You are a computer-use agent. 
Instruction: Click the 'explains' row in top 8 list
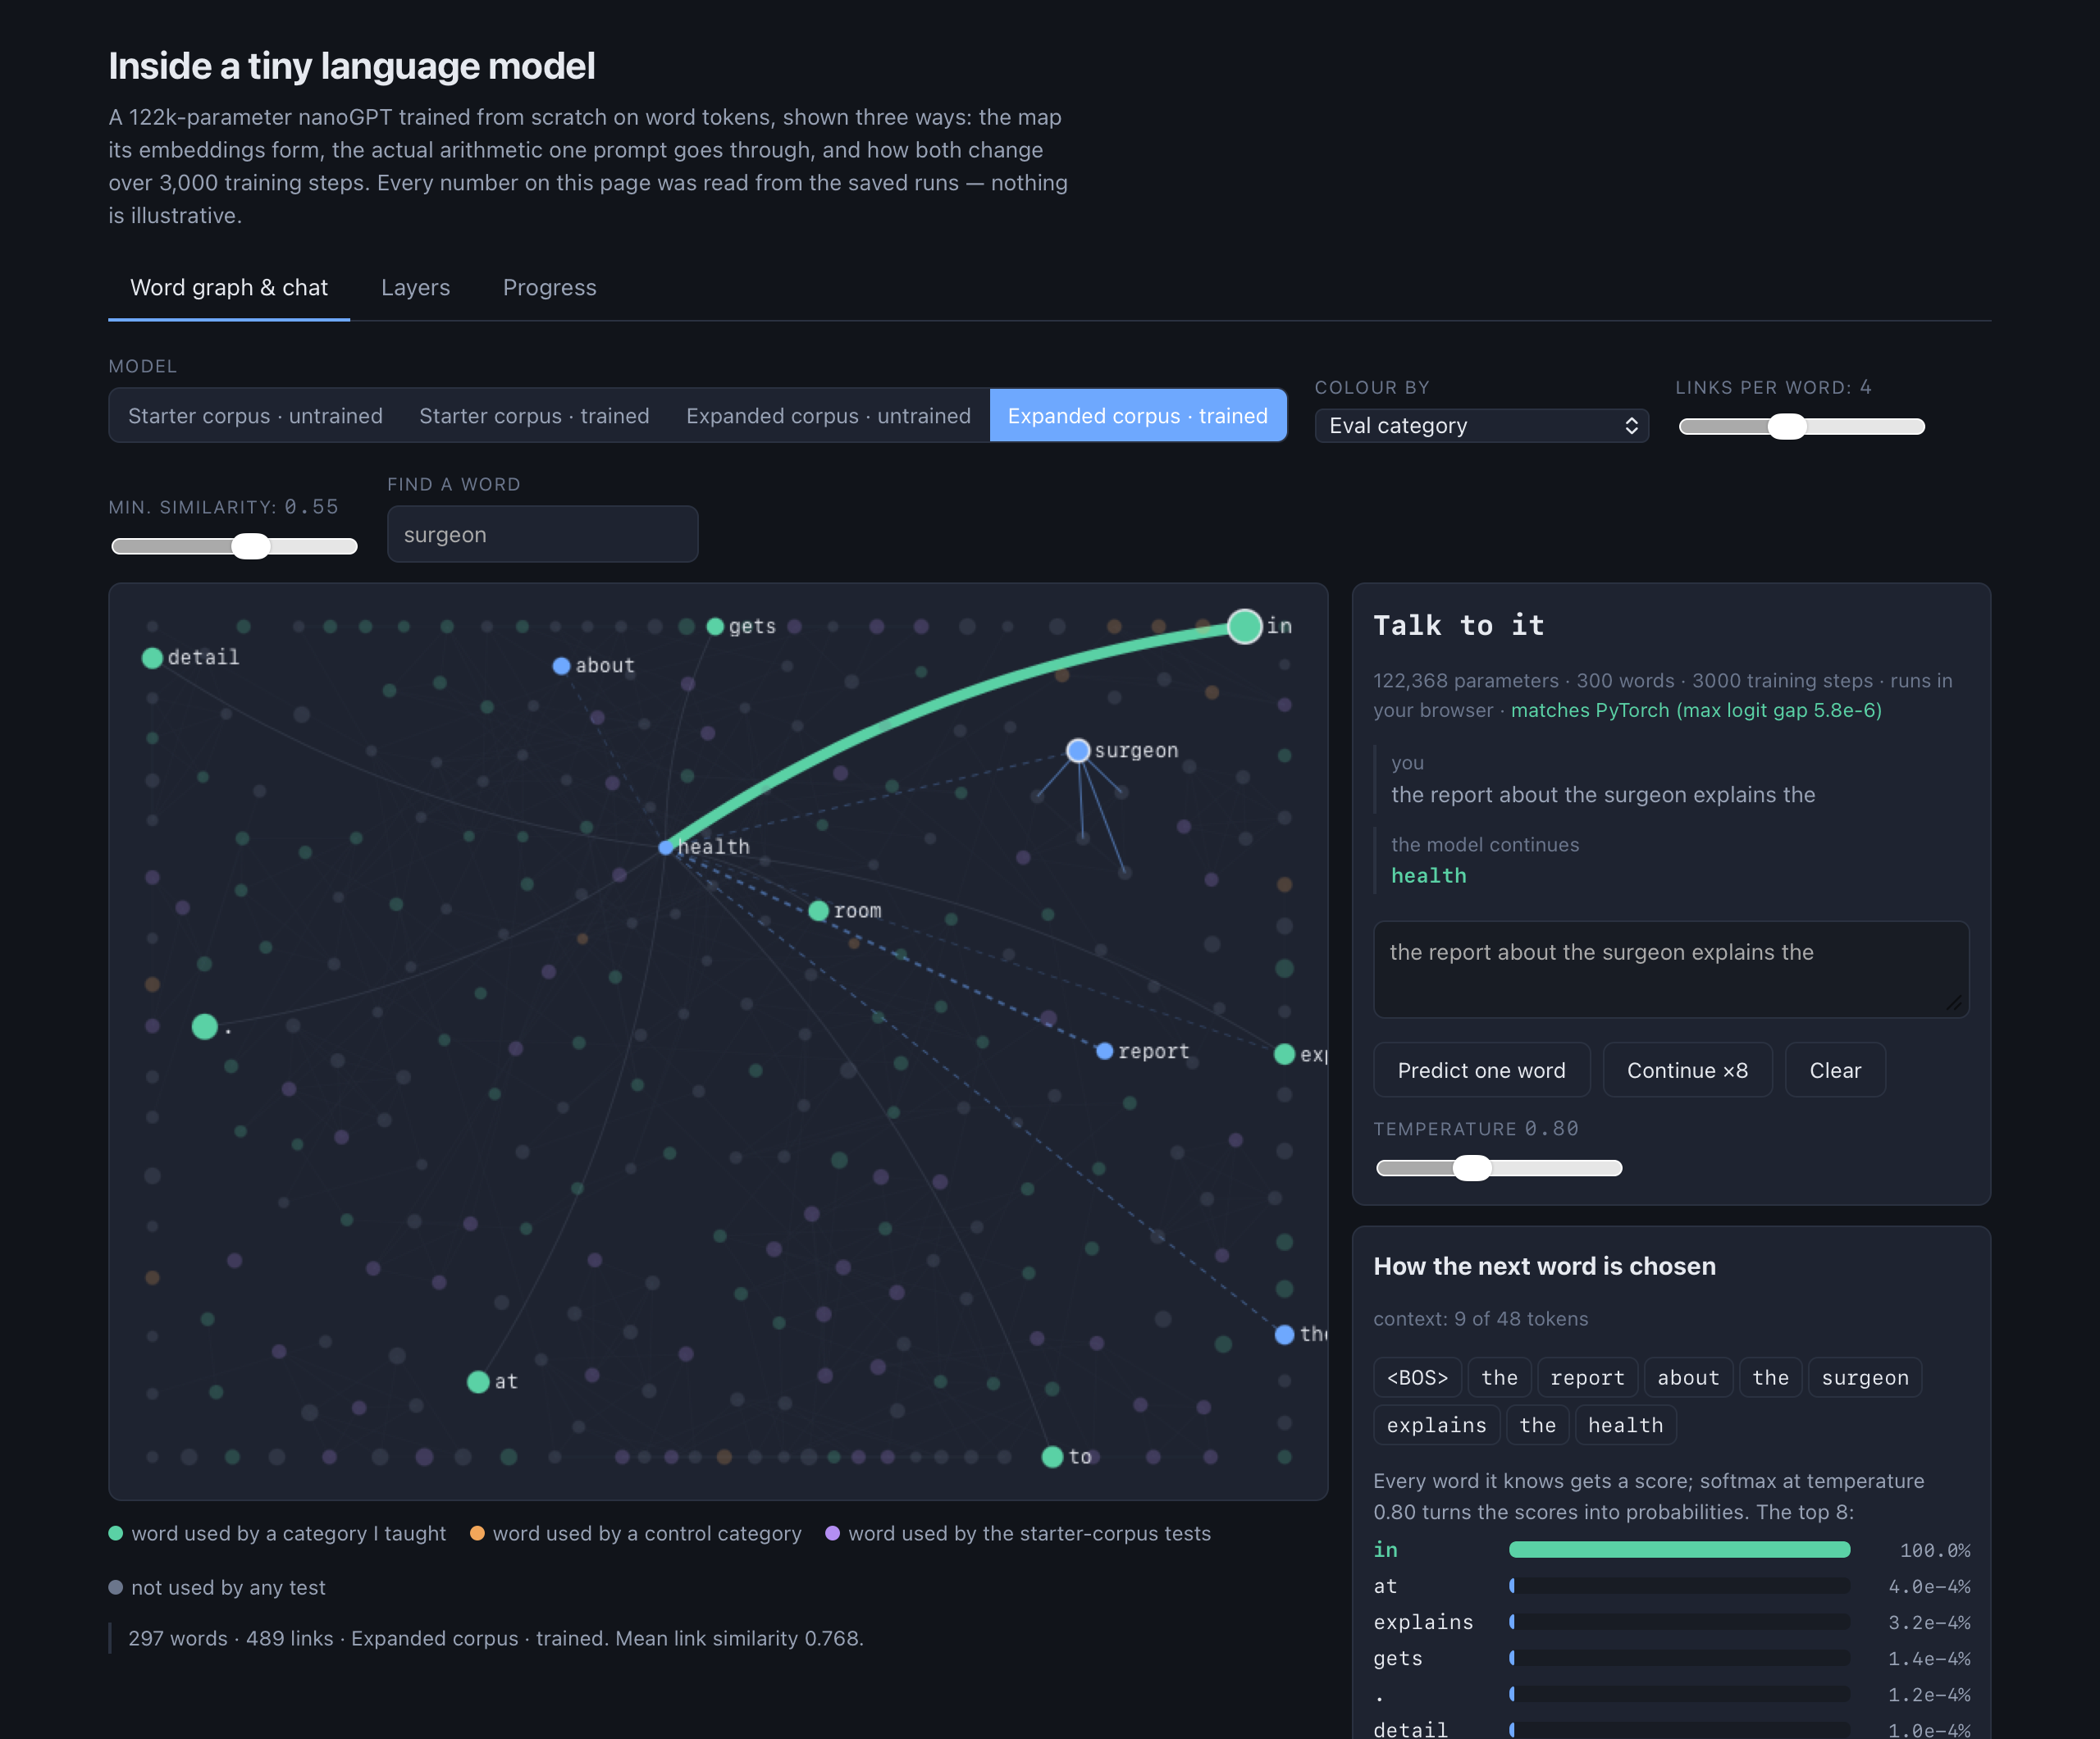(1671, 1622)
